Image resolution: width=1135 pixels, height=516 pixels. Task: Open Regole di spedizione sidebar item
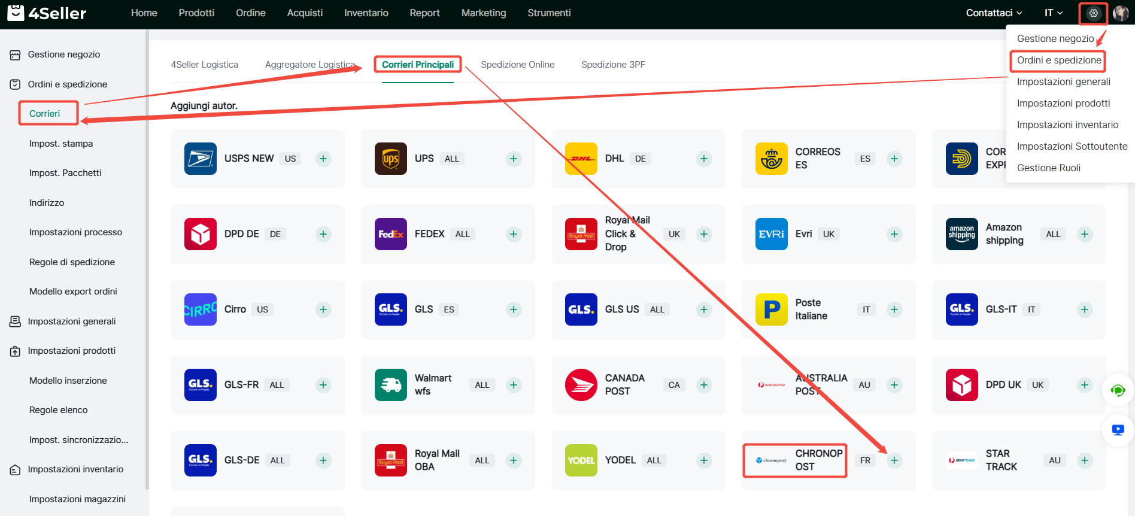(72, 262)
